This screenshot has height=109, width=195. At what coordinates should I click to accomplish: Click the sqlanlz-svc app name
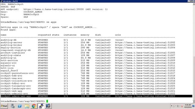(9, 63)
